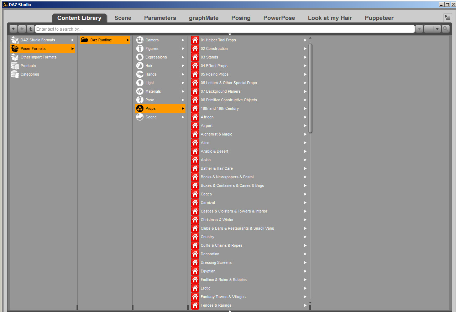Go back with the left arrow button
Screen dimensions: 456x312
tap(14, 29)
